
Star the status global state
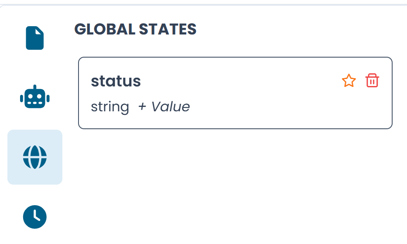coord(349,81)
